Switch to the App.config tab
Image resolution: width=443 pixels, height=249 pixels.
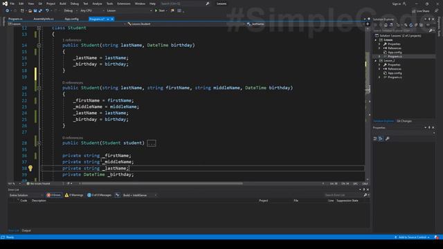71,19
